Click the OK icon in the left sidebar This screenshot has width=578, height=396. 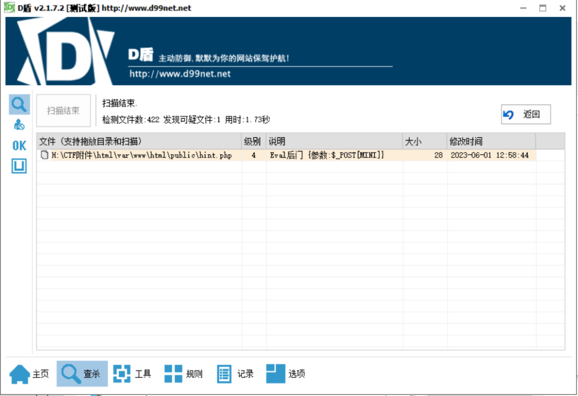[18, 145]
